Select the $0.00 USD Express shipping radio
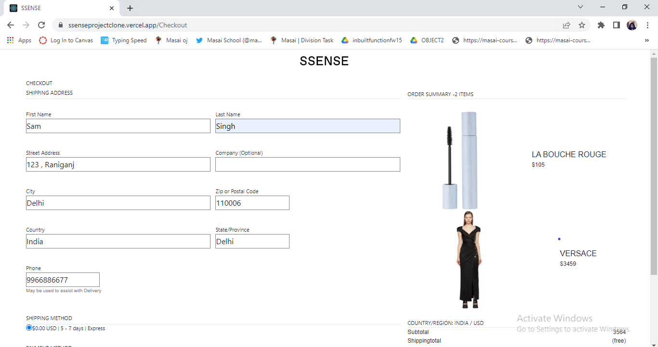The image size is (658, 347). 29,328
